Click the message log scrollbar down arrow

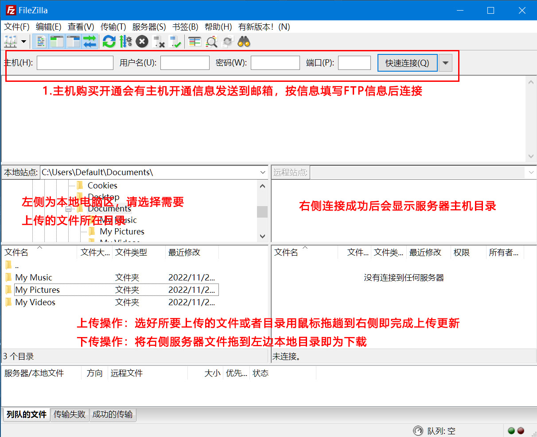click(x=531, y=157)
